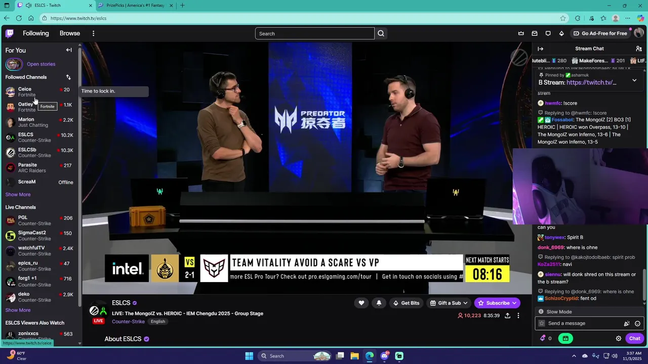The height and width of the screenshot is (364, 648).
Task: Click the ESLCS channel avatar below video
Action: [98, 310]
